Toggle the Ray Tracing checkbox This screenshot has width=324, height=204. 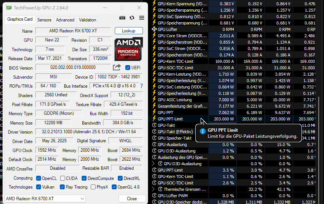(62, 187)
